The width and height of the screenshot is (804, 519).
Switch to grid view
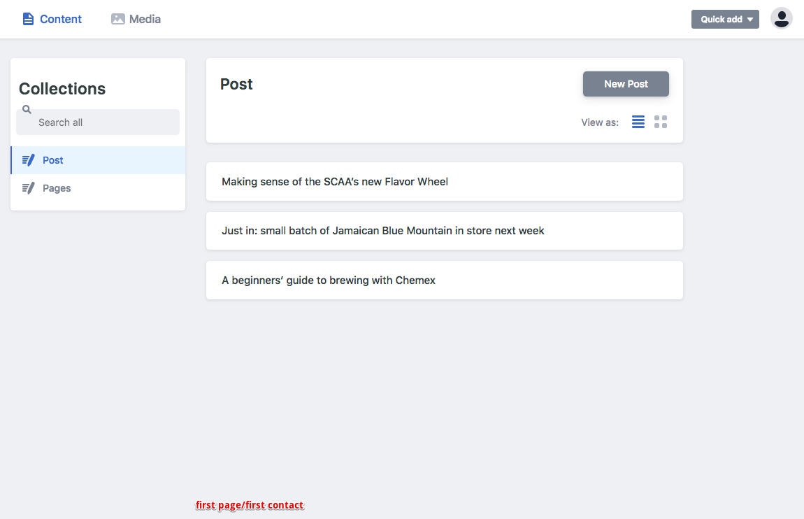661,122
